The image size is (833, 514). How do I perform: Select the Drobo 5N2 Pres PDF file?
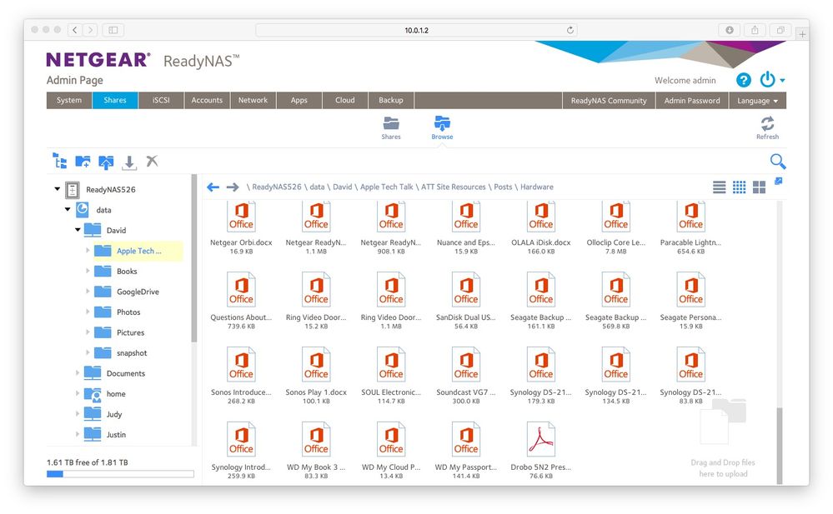tap(541, 451)
